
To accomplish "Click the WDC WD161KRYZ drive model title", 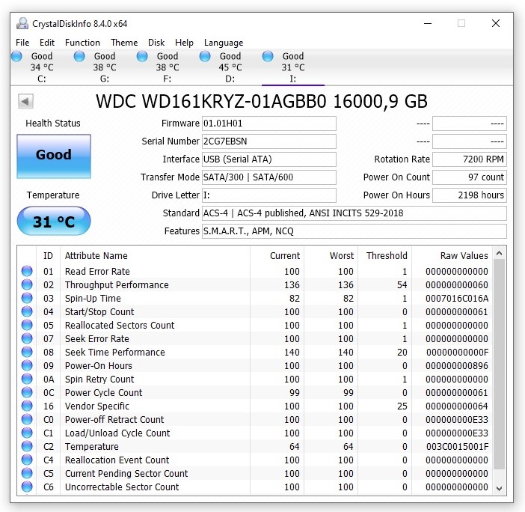I will coord(262,101).
